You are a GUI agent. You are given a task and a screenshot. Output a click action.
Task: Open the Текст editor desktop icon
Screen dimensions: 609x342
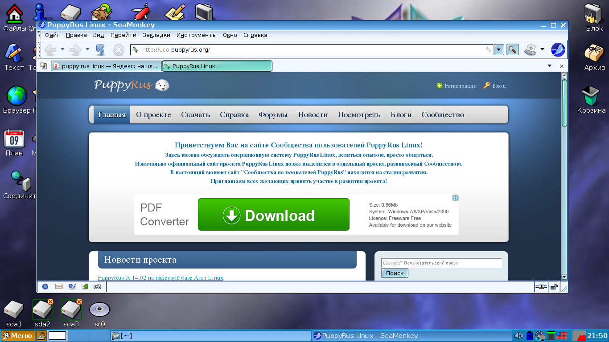(14, 53)
